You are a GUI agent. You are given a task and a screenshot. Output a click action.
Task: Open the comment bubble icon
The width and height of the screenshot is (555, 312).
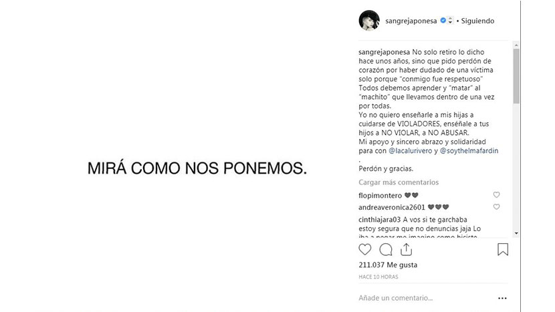pos(386,249)
